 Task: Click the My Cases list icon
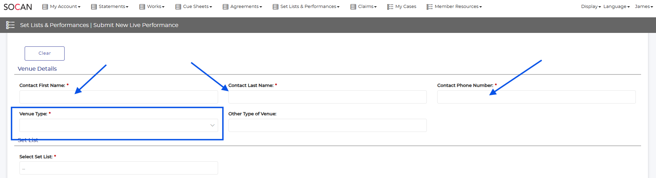390,7
